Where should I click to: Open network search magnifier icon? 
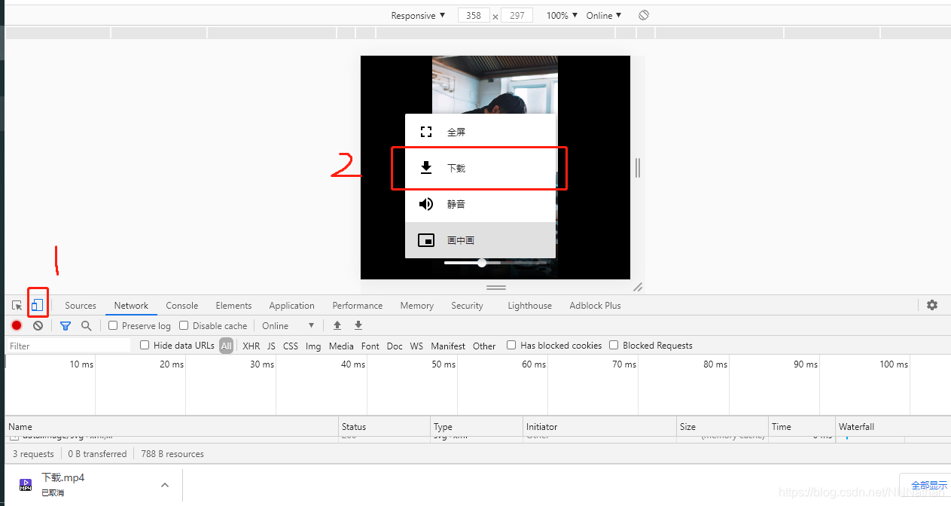(x=86, y=325)
